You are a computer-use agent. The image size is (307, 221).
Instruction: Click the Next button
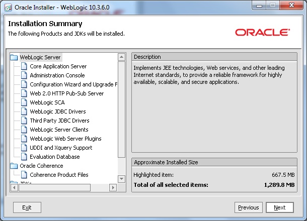(280, 207)
